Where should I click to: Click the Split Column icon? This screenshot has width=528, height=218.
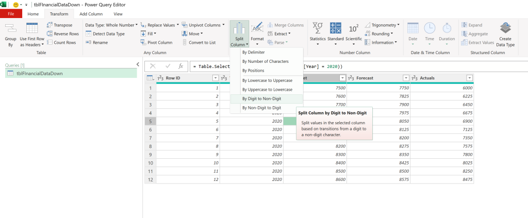pyautogui.click(x=239, y=28)
